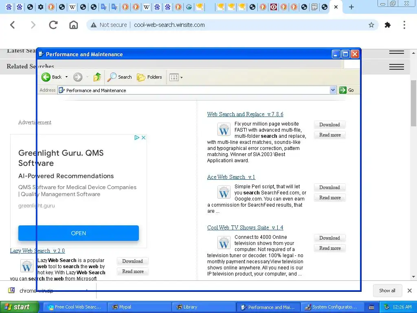417x313 pixels.
Task: Open the explorer Address bar dropdown
Action: click(333, 90)
